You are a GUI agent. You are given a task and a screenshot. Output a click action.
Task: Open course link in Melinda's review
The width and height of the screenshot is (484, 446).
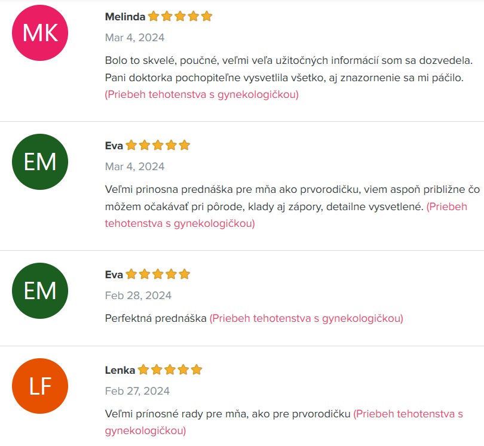coord(202,94)
